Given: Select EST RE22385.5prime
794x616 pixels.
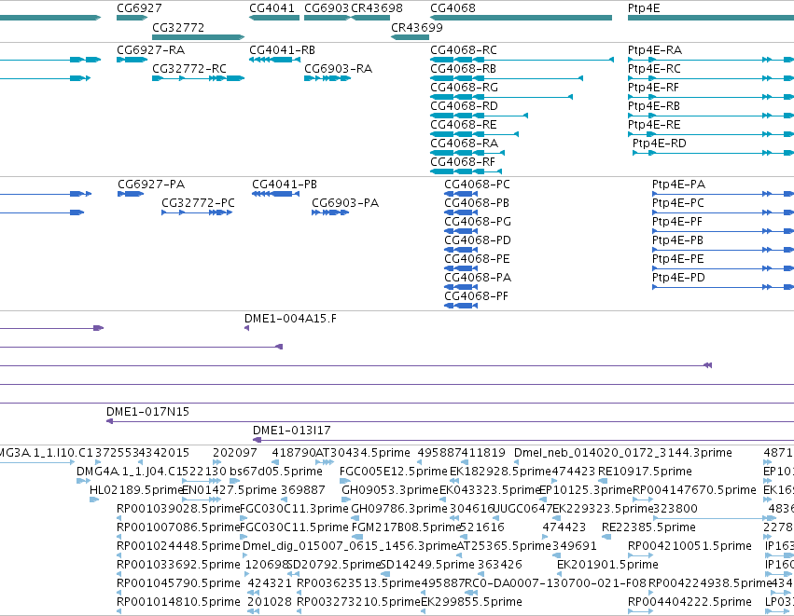Looking at the screenshot, I should (x=606, y=537).
